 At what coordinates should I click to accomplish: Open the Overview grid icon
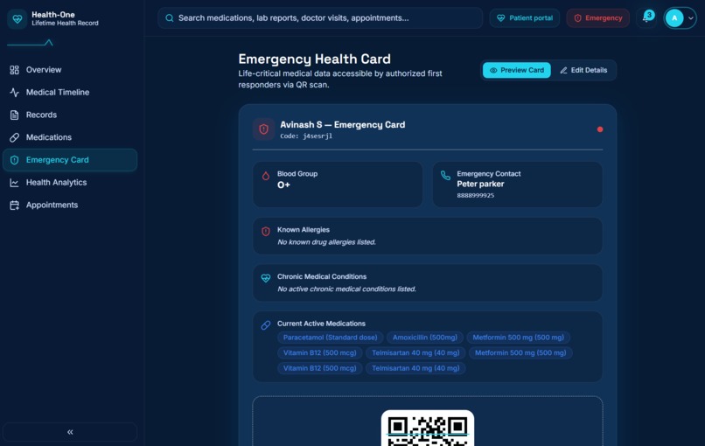coord(14,70)
